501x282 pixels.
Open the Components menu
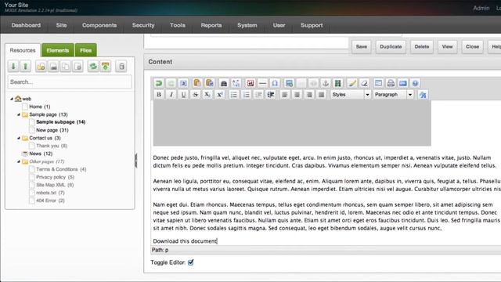99,25
